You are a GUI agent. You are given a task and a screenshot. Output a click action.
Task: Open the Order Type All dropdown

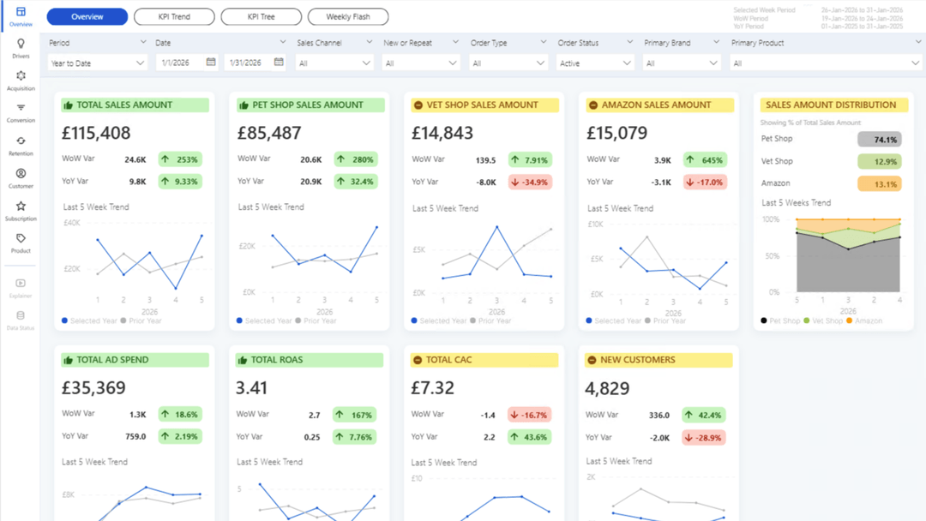508,63
